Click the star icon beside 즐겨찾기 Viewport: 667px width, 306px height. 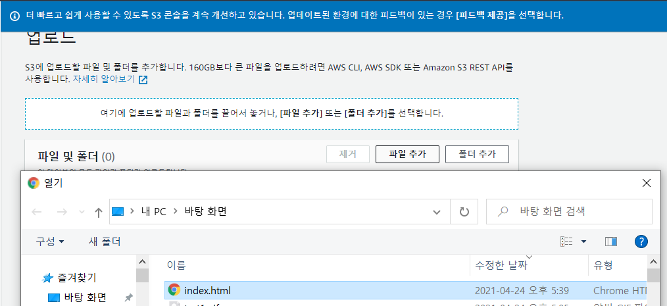(47, 279)
